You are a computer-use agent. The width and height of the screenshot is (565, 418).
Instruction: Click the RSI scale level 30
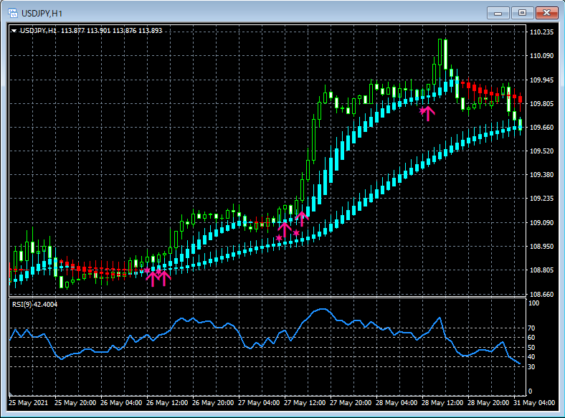coord(531,367)
